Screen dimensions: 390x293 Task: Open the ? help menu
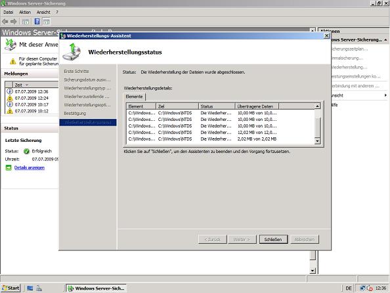coord(57,12)
